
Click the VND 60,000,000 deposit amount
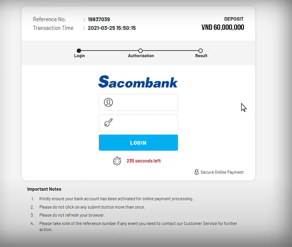click(223, 27)
